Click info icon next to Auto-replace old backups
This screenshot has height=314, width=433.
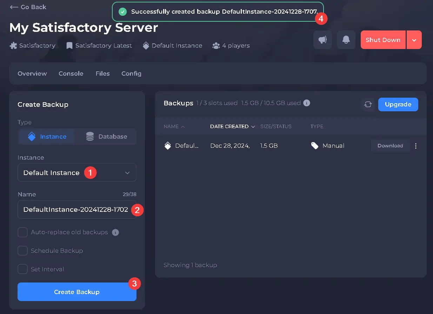point(115,232)
